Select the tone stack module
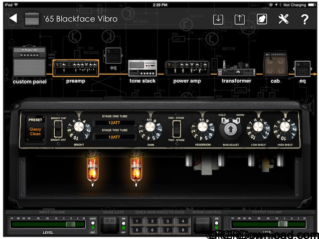This screenshot has width=319, height=239. click(143, 68)
